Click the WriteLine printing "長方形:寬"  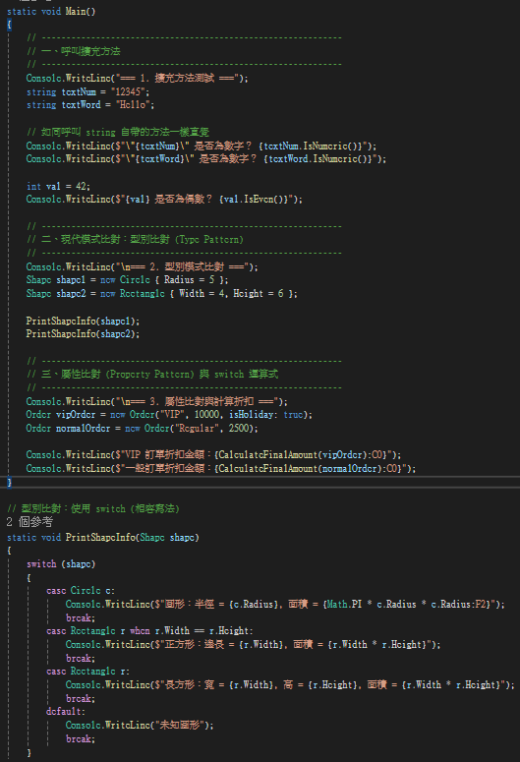[x=290, y=685]
